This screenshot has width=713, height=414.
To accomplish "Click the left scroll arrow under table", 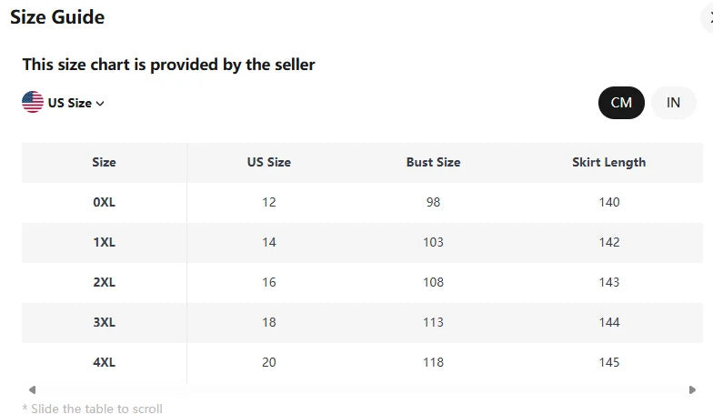I will click(x=32, y=389).
